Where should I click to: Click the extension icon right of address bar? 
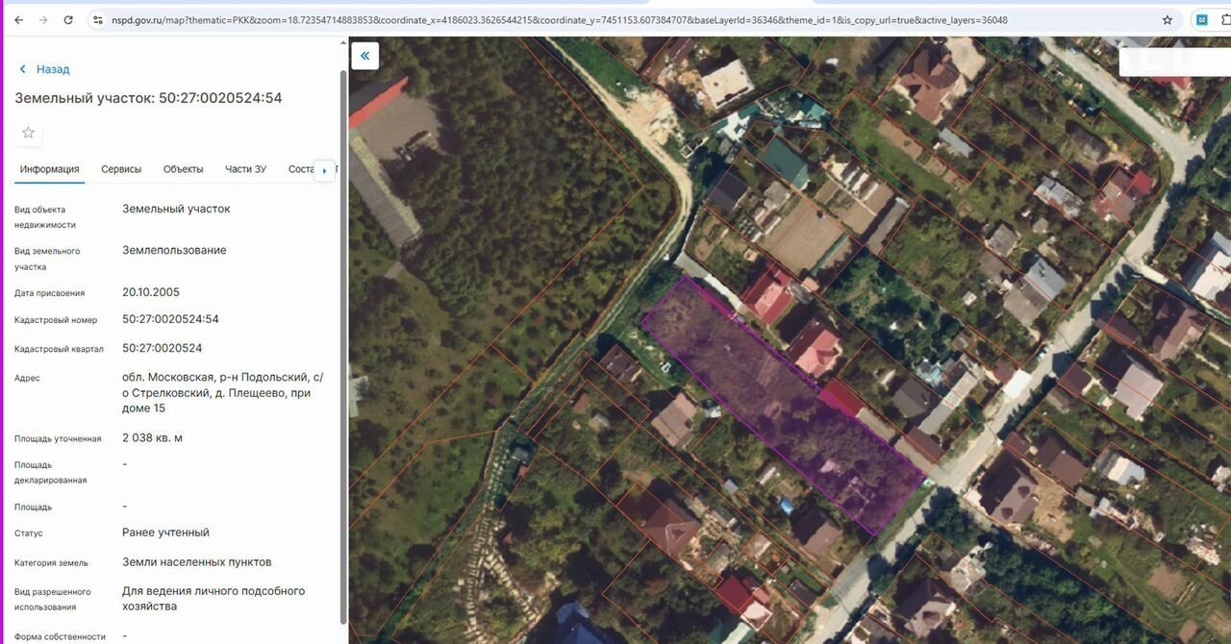click(1202, 20)
